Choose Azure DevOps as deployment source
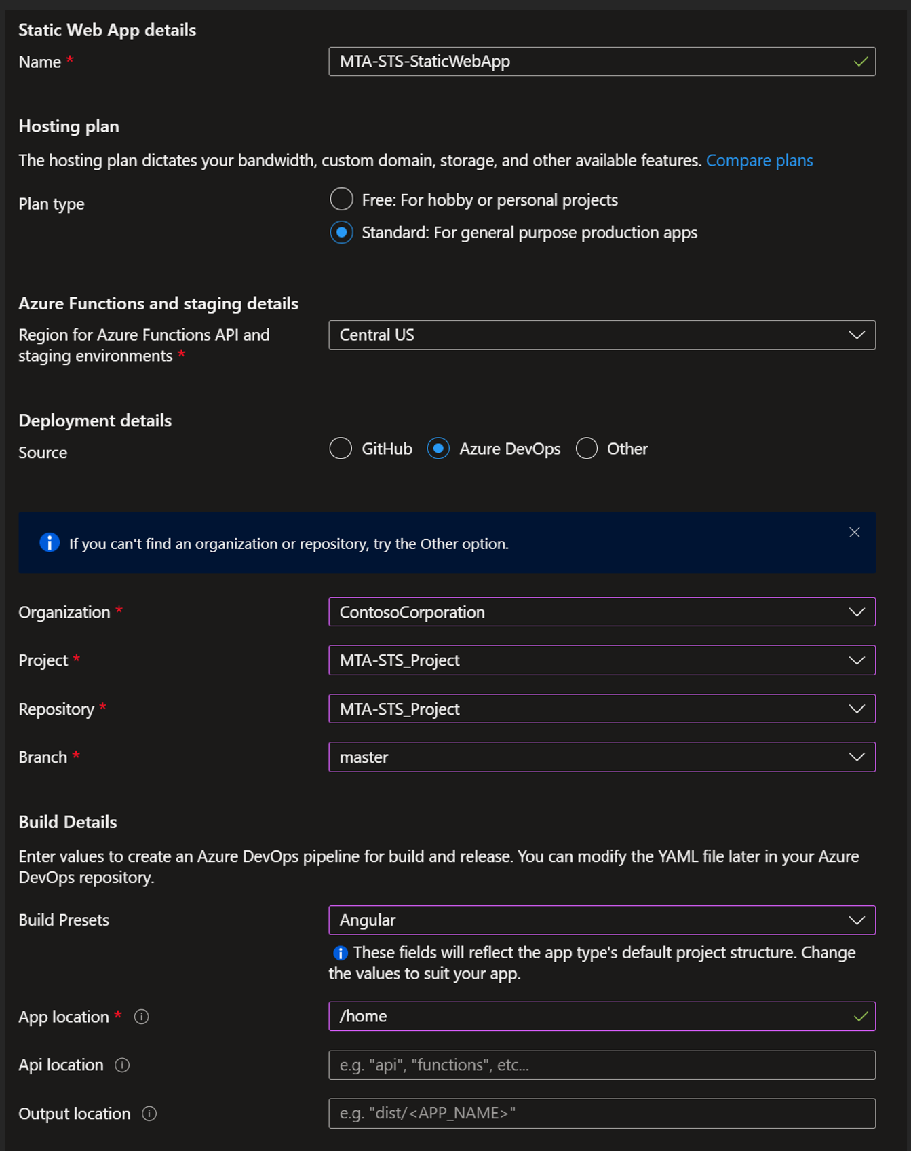Image resolution: width=911 pixels, height=1151 pixels. click(438, 449)
